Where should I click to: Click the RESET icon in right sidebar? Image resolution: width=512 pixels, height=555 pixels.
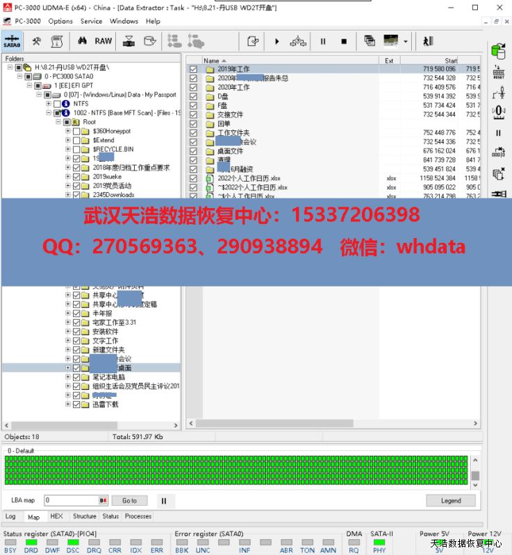coord(498,72)
